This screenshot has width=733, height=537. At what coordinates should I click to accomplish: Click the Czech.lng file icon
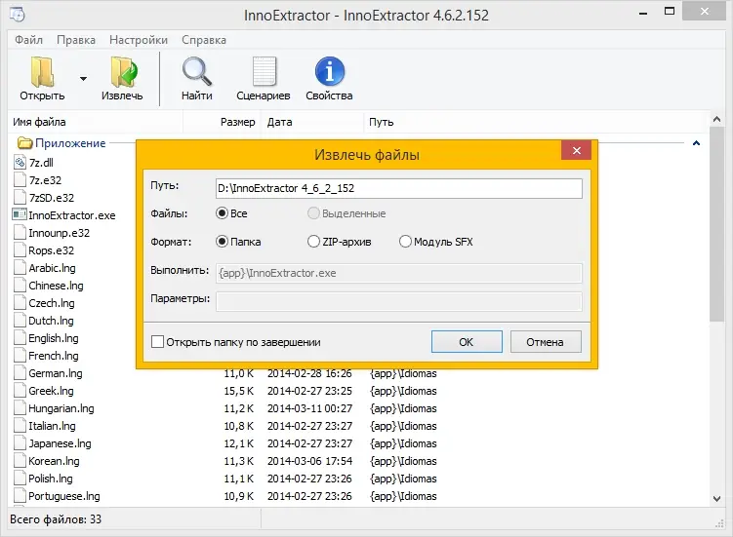pyautogui.click(x=20, y=302)
